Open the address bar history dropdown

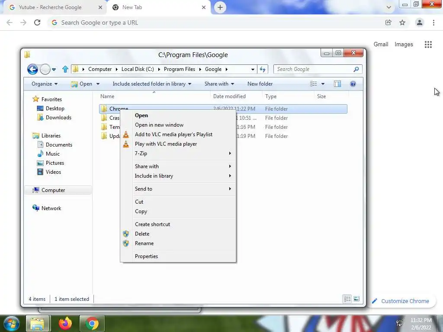click(x=253, y=69)
